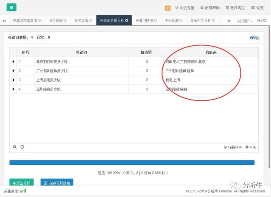The height and width of the screenshot is (197, 271).
Task: Expand row 4 深圳隆鼻多少钱
Action: pos(14,89)
